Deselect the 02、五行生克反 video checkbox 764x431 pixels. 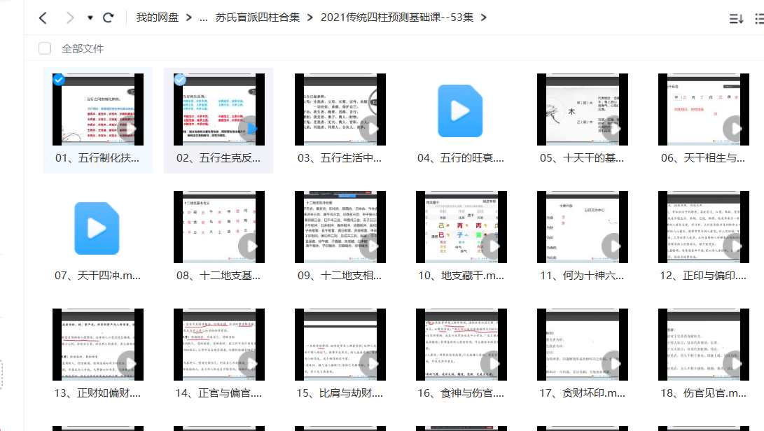180,80
